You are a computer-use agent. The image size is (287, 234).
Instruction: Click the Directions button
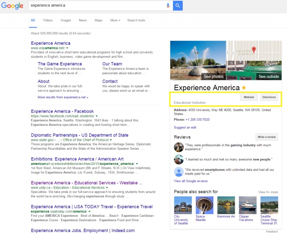[269, 97]
